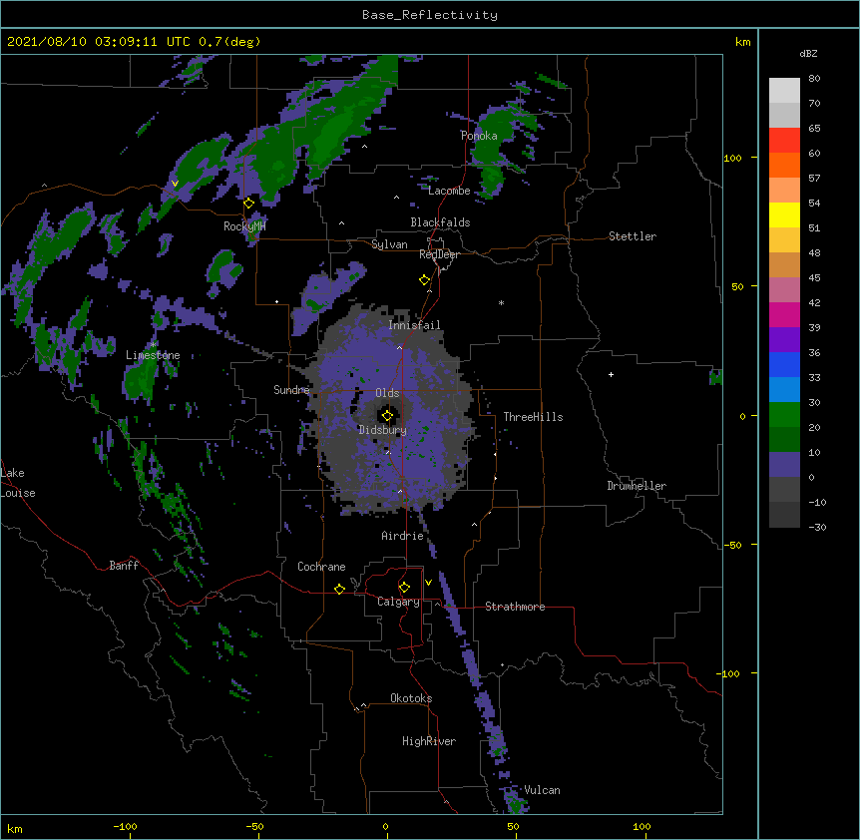Click the -100 tick on the bottom axis
Screen dimensions: 860x840
(x=125, y=826)
